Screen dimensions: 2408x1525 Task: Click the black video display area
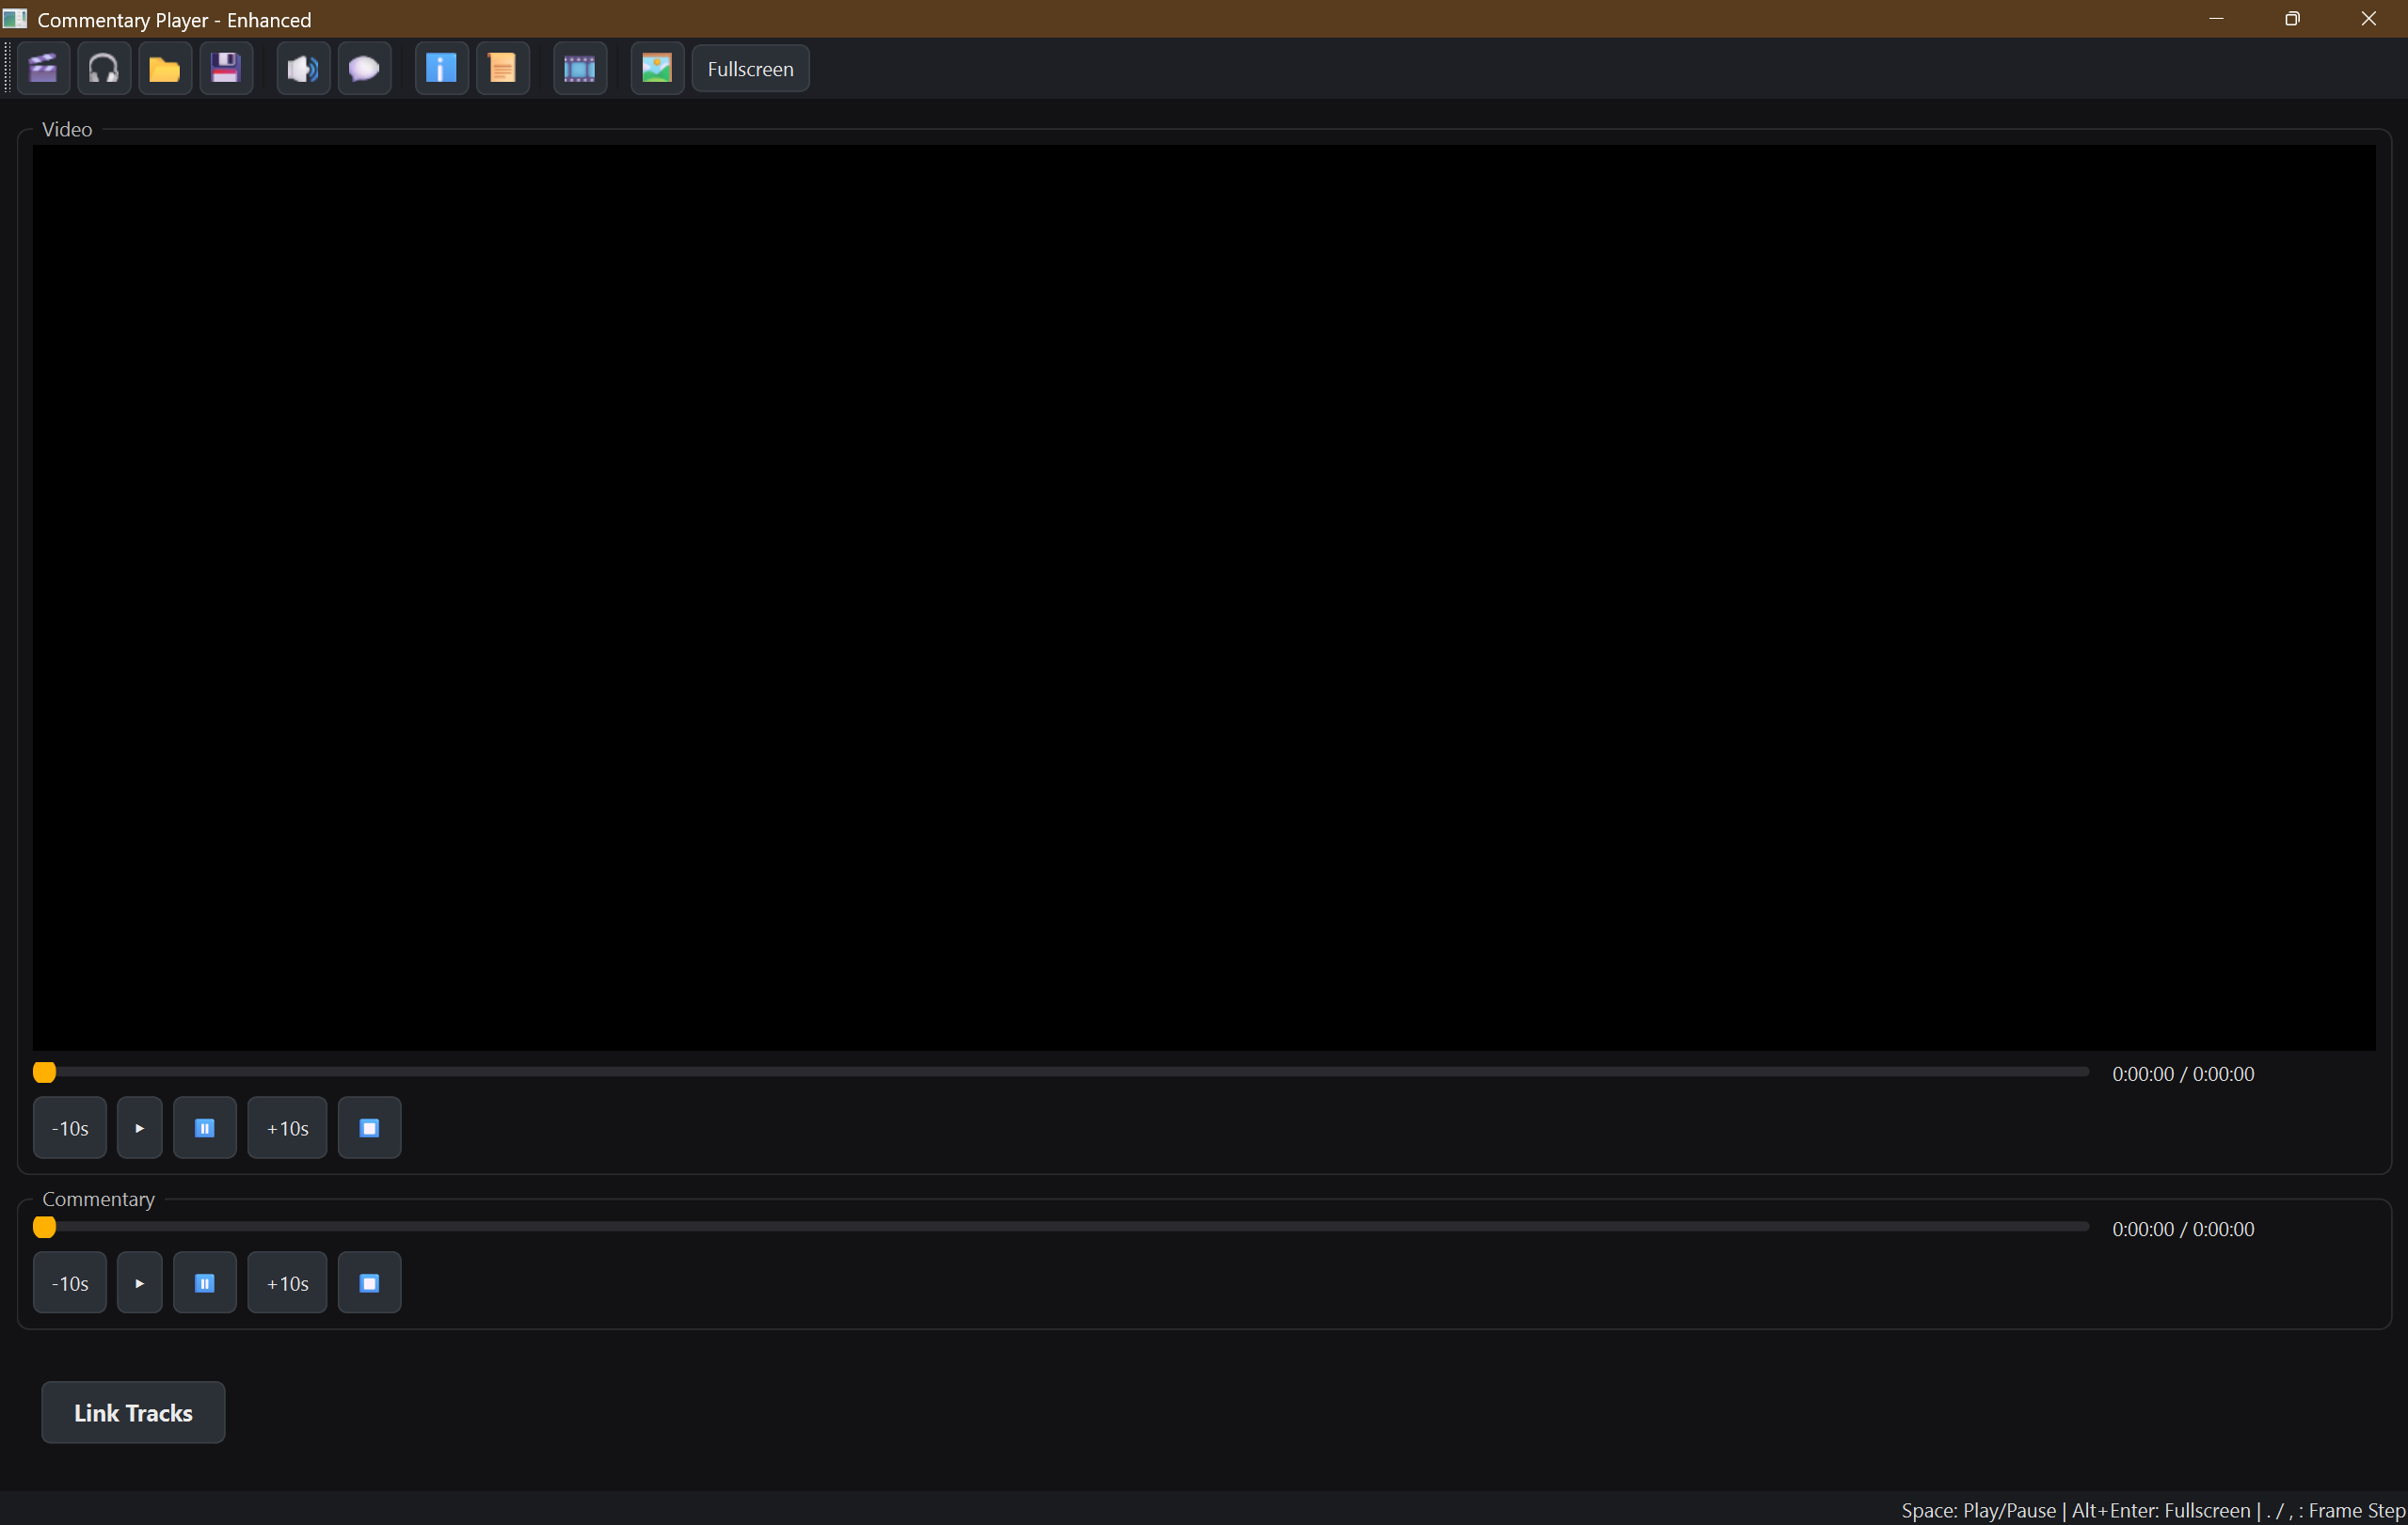[1204, 598]
